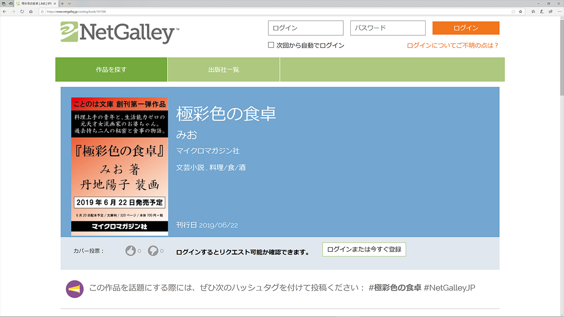Select the 極彩色の食卓 browser tab
Image resolution: width=564 pixels, height=317 pixels.
36,4
